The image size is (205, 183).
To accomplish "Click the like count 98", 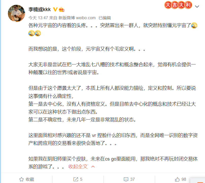I will coord(184,179).
